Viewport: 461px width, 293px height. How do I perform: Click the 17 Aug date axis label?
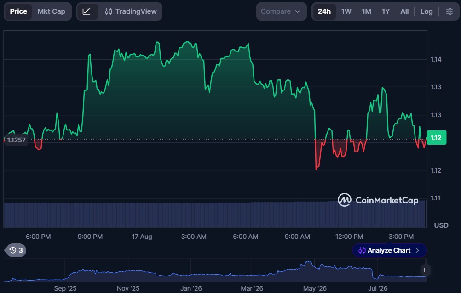[142, 237]
